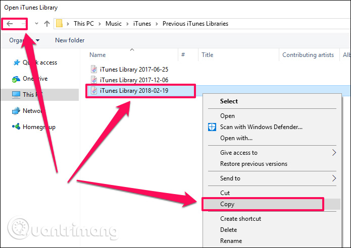Click icon of iTunes Library 2017-06-25
Image resolution: width=351 pixels, height=248 pixels.
(94, 69)
